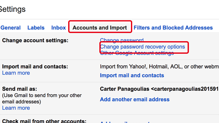Image resolution: width=219 pixels, height=123 pixels.
Task: Click the Settings page heading
Action: (x=13, y=9)
